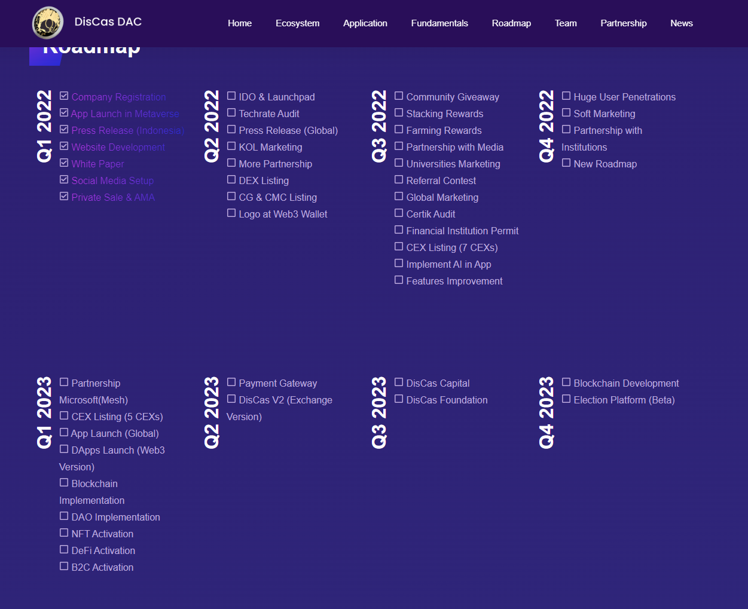The width and height of the screenshot is (748, 609).
Task: Click the Universities Marketing text
Action: point(453,164)
